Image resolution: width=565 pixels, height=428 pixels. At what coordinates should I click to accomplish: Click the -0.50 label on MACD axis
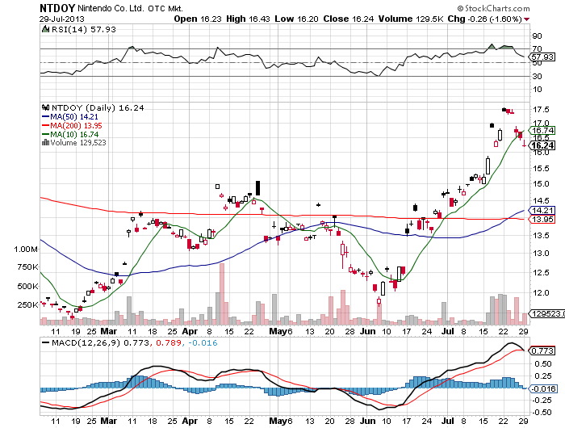click(x=542, y=413)
